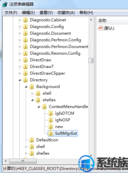Expand the shell key under Background
Image resolution: width=128 pixels, height=173 pixels.
click(x=32, y=93)
